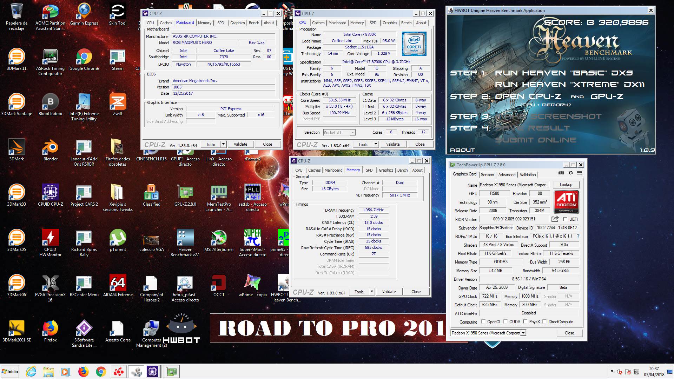Open the Radeon X1950 Series GPU dropdown
The width and height of the screenshot is (674, 379).
(488, 333)
